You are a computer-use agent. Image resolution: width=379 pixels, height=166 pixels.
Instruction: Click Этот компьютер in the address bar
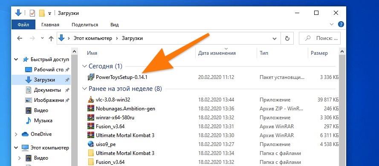pyautogui.click(x=93, y=38)
